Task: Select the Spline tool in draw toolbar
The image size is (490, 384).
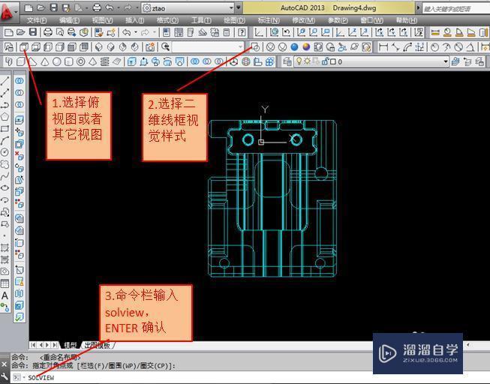Action: (x=5, y=176)
